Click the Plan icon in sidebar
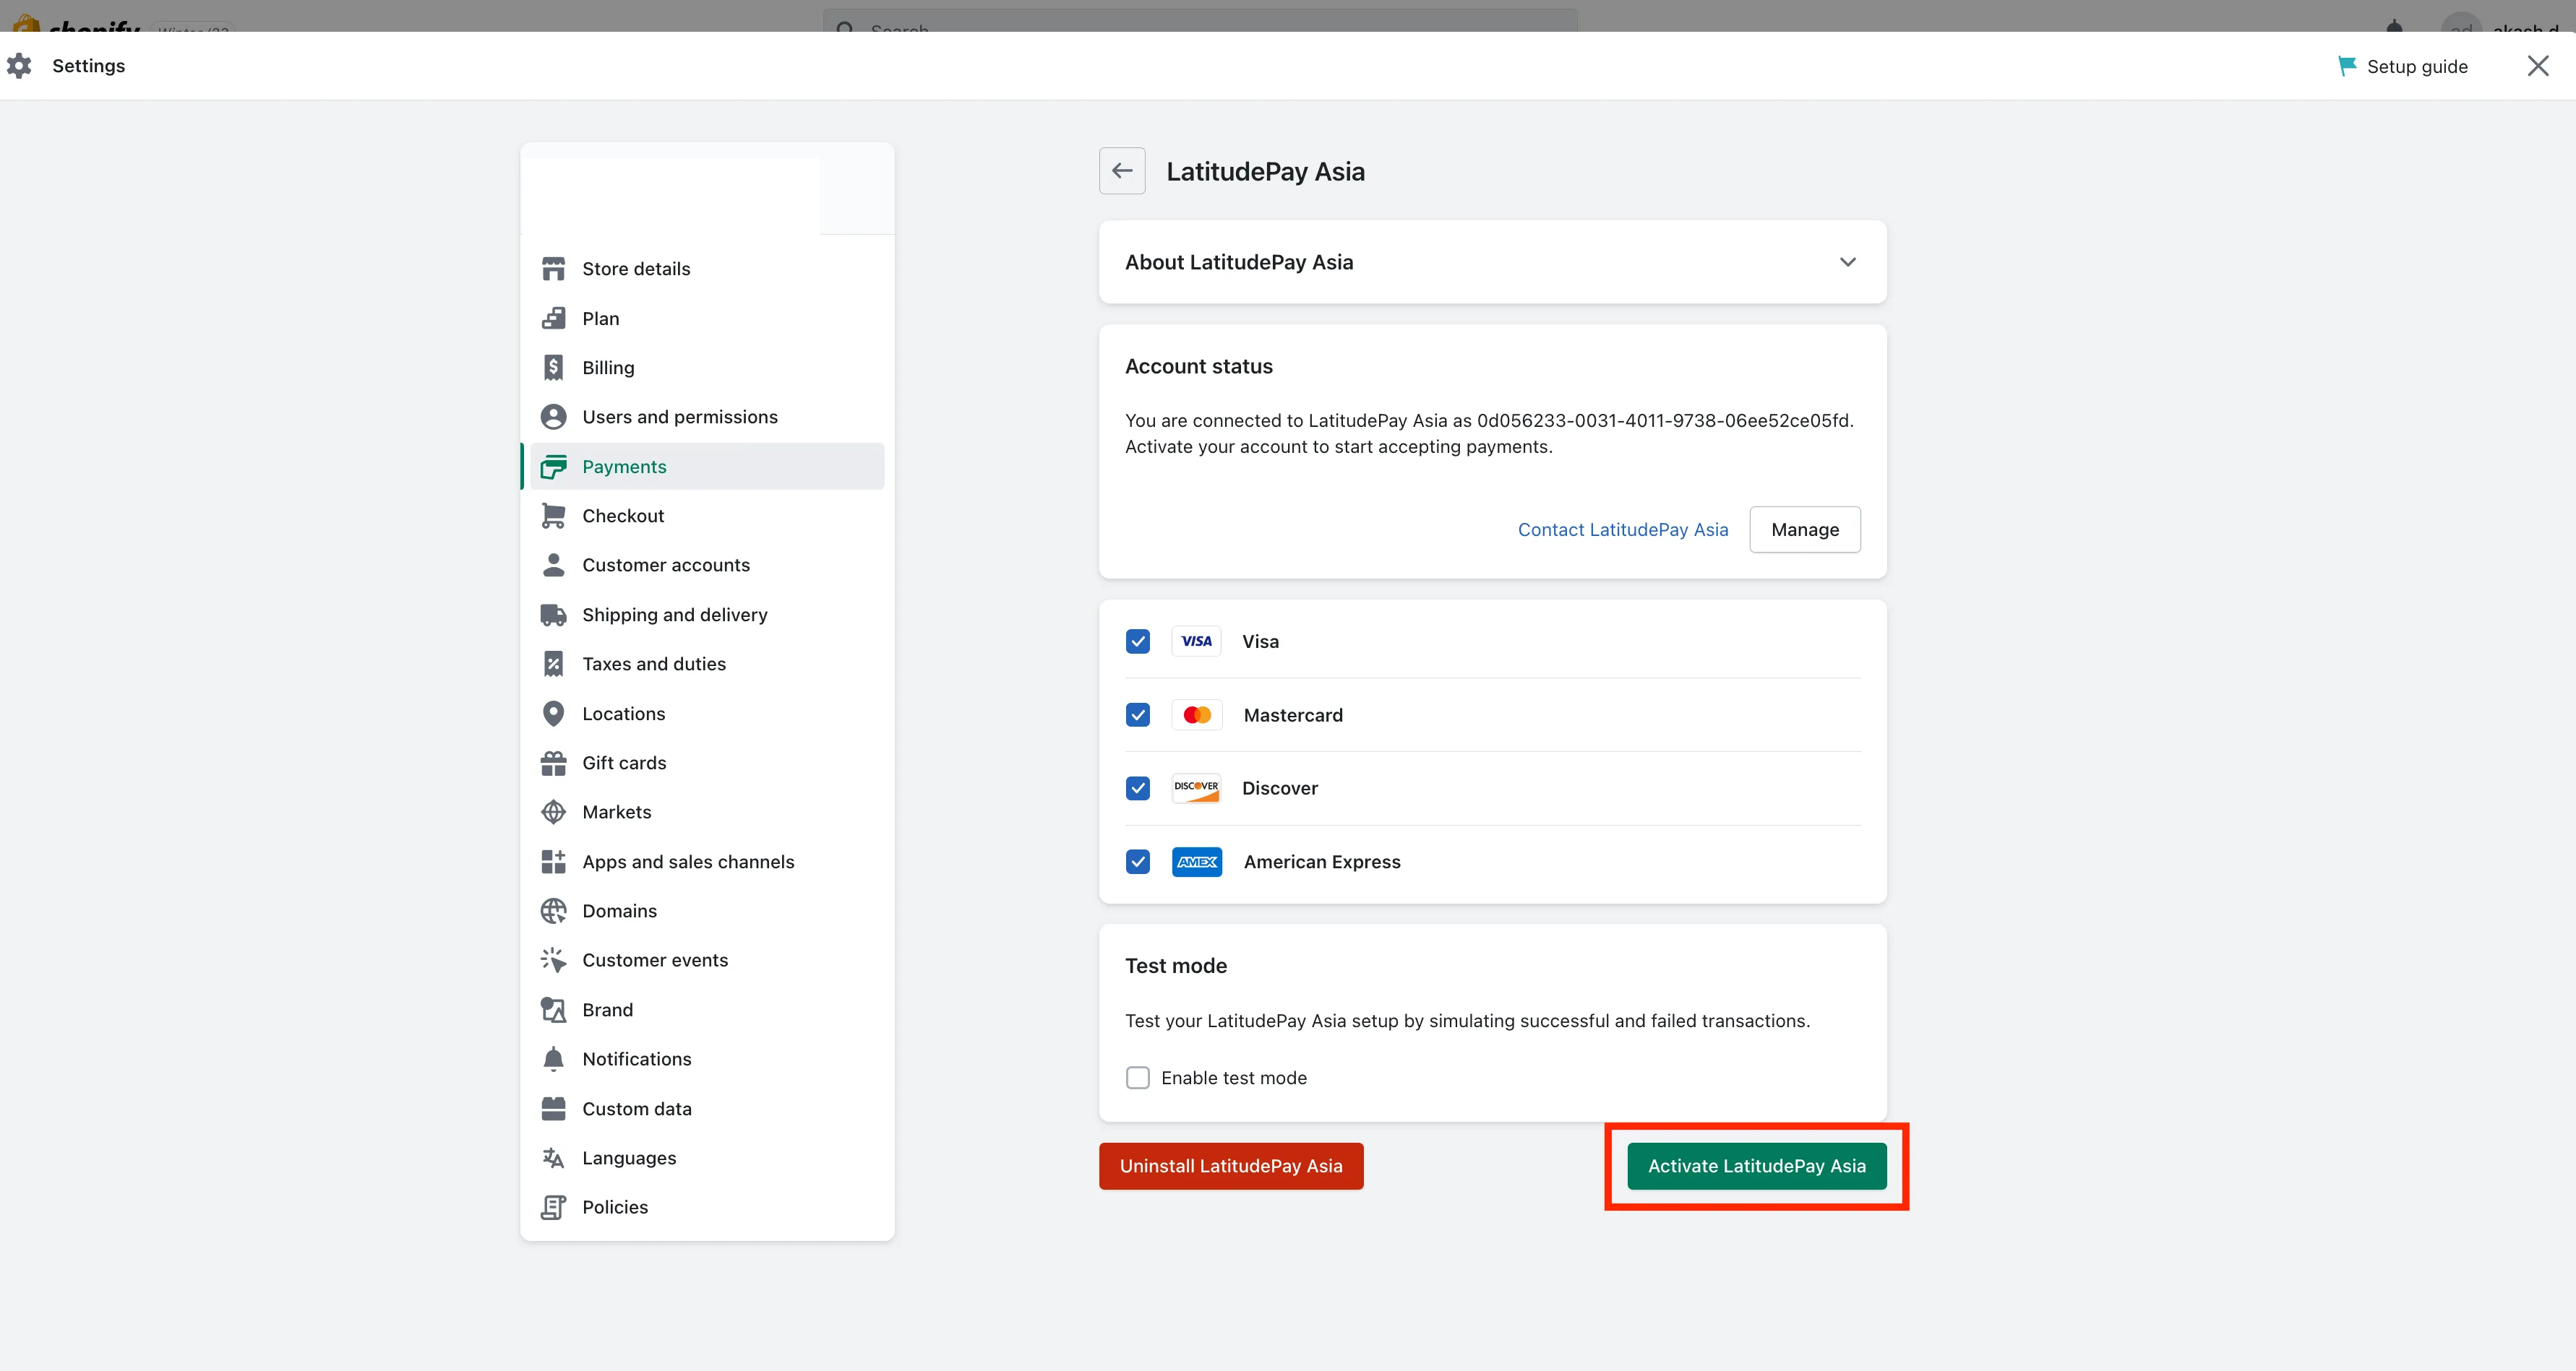Image resolution: width=2576 pixels, height=1371 pixels. click(553, 318)
